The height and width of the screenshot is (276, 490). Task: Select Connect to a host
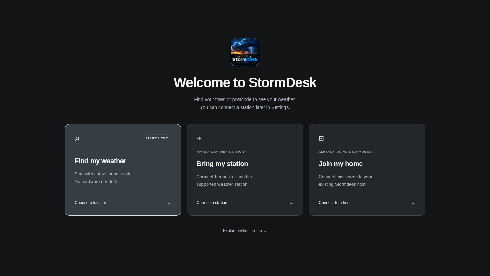tap(334, 203)
